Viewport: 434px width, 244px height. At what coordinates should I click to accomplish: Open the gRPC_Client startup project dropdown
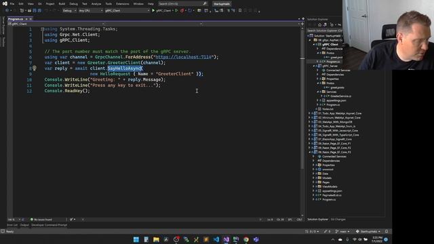click(127, 11)
